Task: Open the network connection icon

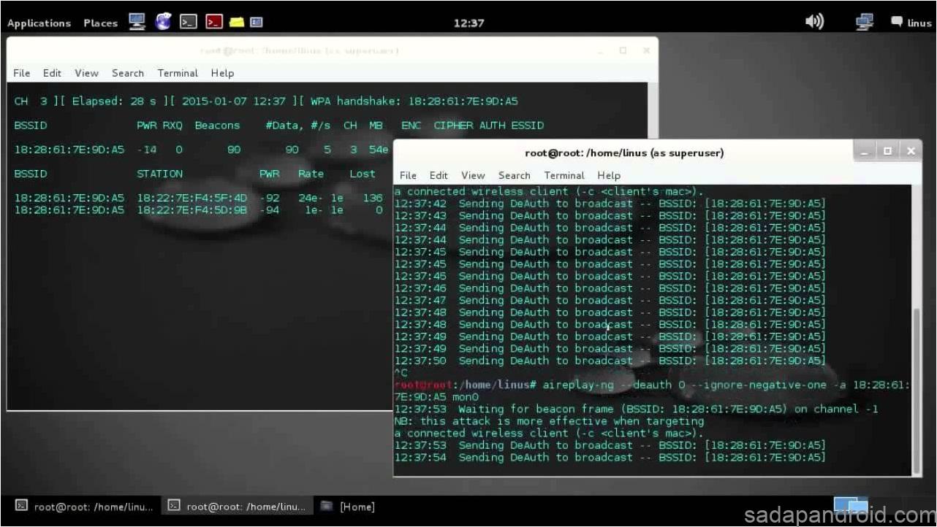Action: (x=865, y=23)
